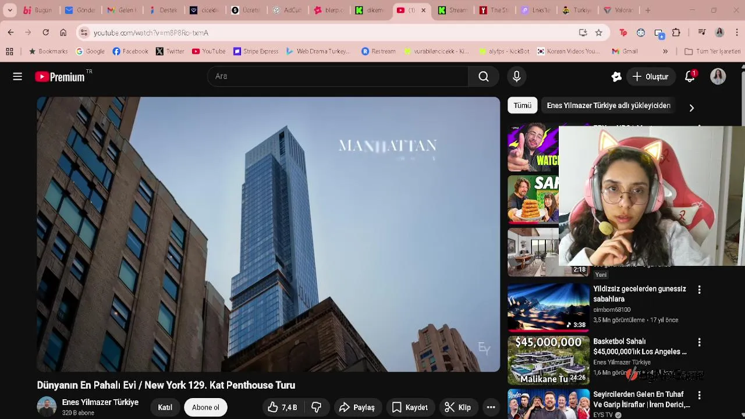Viewport: 745px width, 419px height.
Task: Go back in browser history
Action: (10, 33)
